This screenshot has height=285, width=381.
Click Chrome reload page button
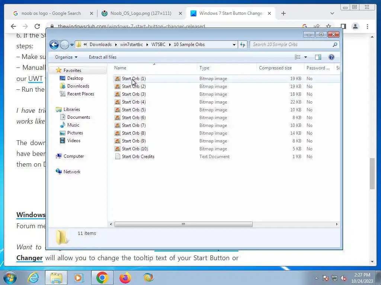(x=37, y=26)
